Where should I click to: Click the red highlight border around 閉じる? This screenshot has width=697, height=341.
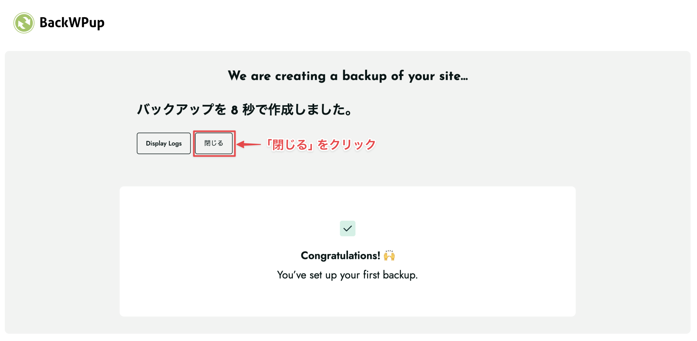(x=214, y=132)
